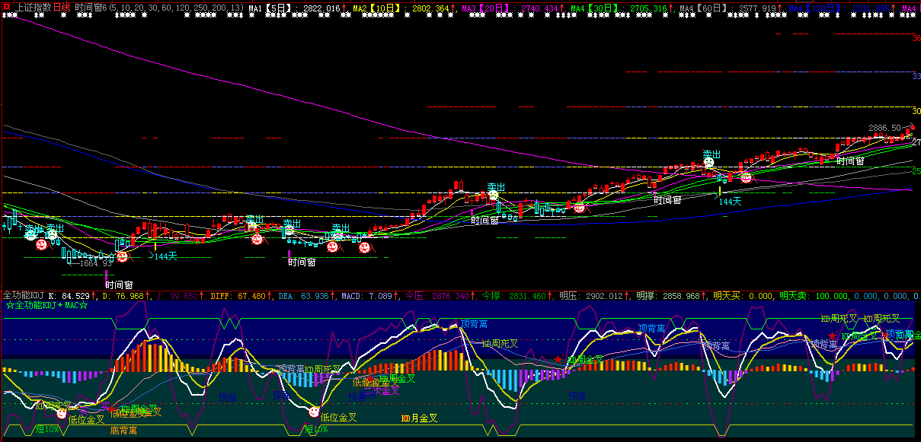The image size is (921, 442).
Task: Select the MA2【10日】 moving average label
Action: [x=376, y=8]
